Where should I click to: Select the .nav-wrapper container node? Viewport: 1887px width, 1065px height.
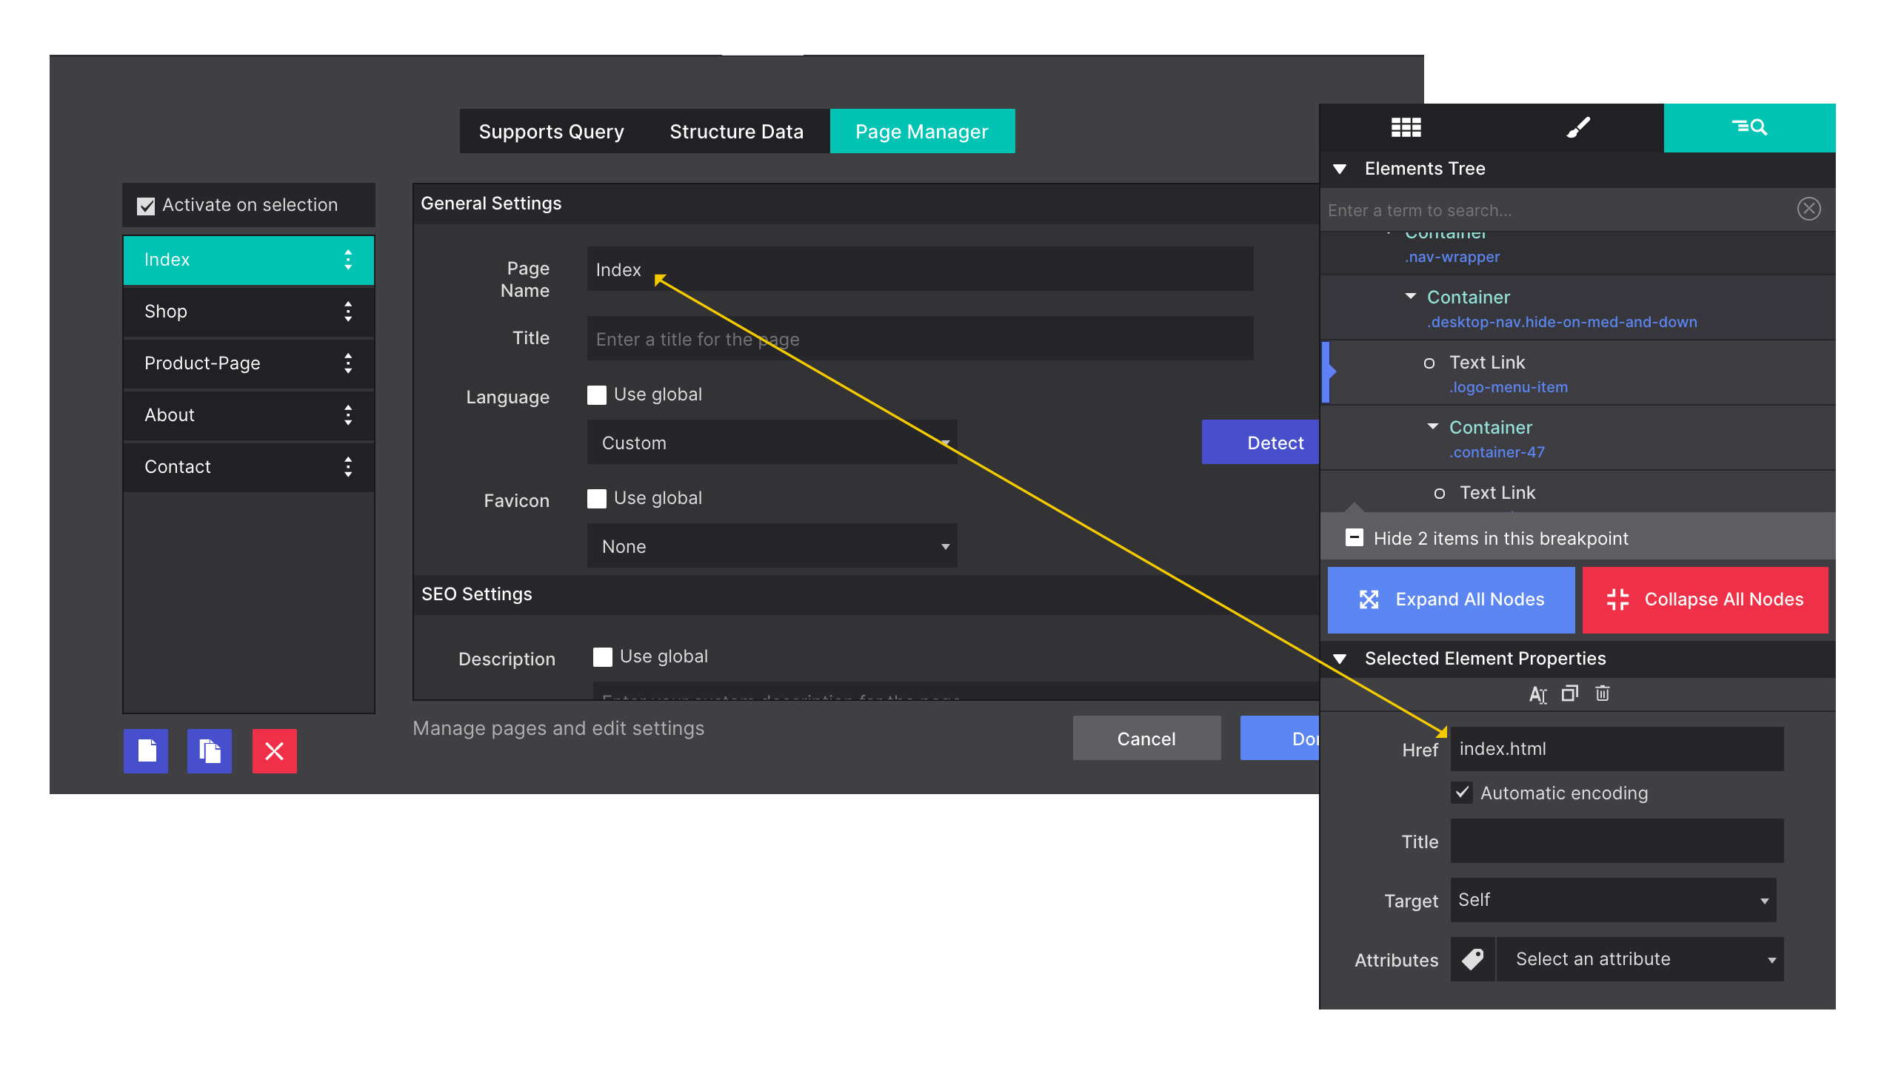(x=1577, y=252)
